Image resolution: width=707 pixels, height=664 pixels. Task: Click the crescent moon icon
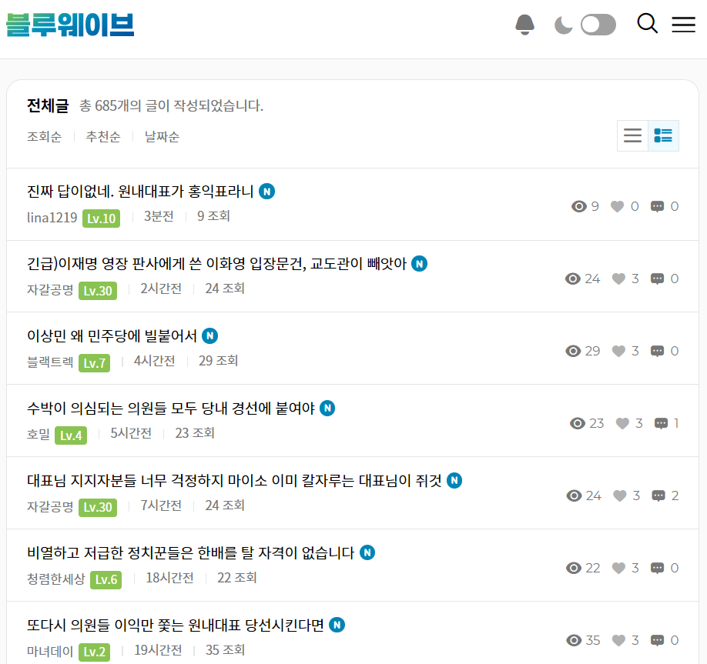coord(563,25)
